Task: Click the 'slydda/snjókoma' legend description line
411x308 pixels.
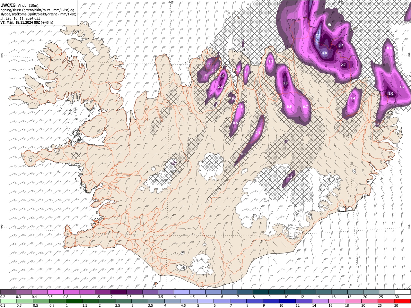Action: pos(39,14)
